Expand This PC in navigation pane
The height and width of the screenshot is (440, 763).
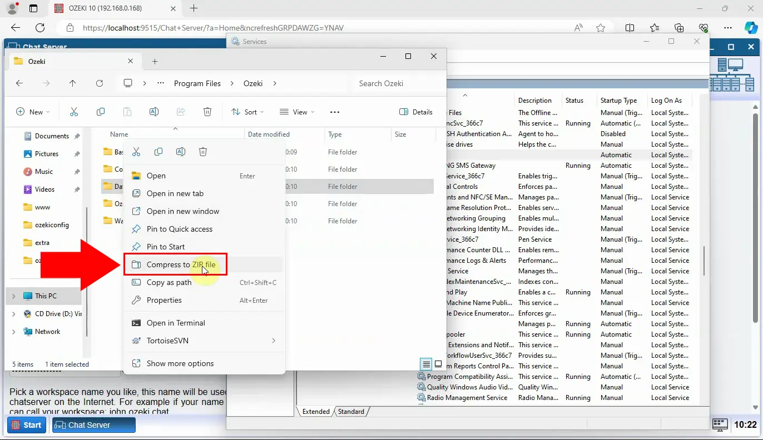click(13, 296)
